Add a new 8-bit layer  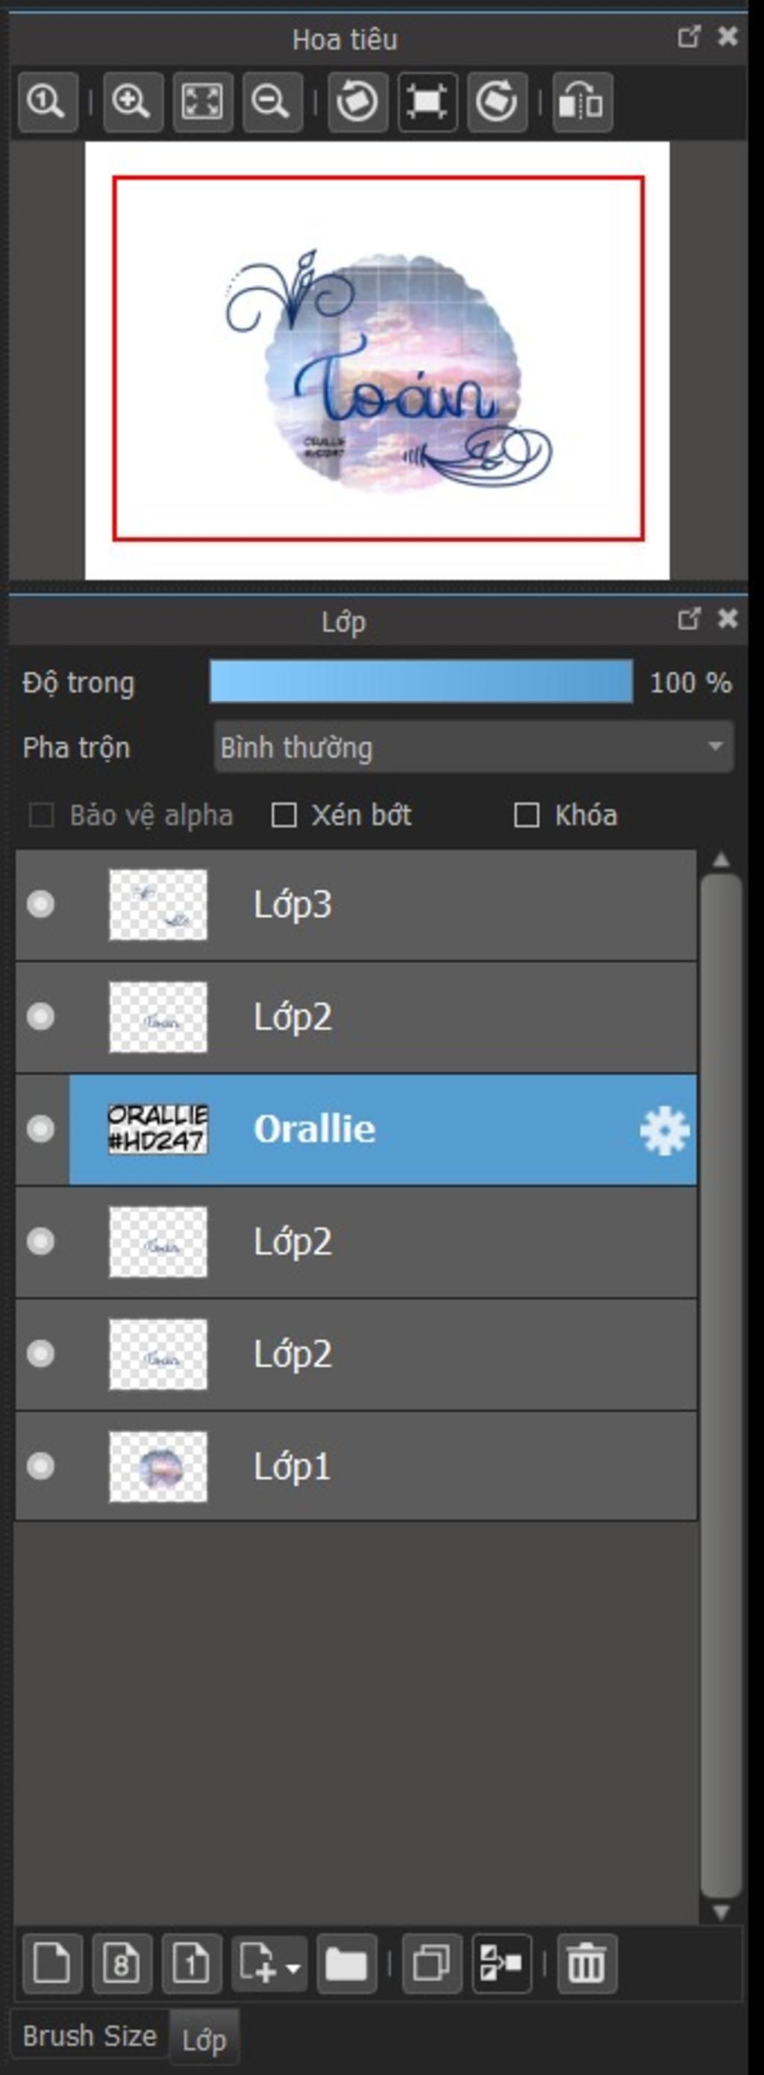click(122, 1963)
